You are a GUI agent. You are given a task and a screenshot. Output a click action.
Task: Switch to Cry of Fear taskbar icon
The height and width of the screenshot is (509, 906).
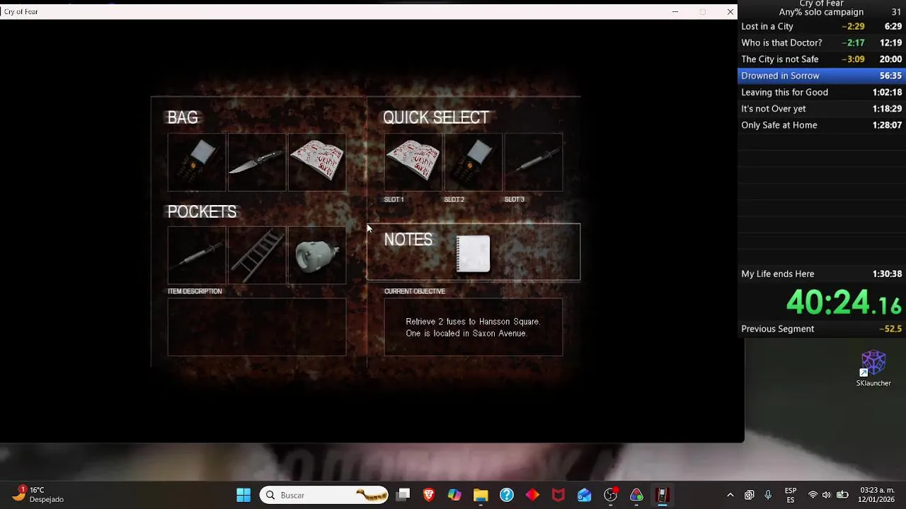click(662, 495)
